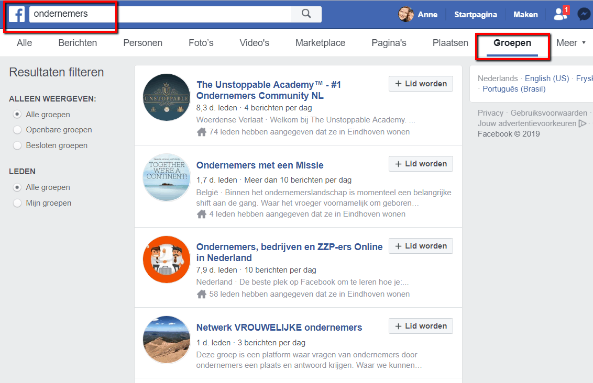Open the 'Gebruiksvoorwaarden' footer link

tap(549, 113)
